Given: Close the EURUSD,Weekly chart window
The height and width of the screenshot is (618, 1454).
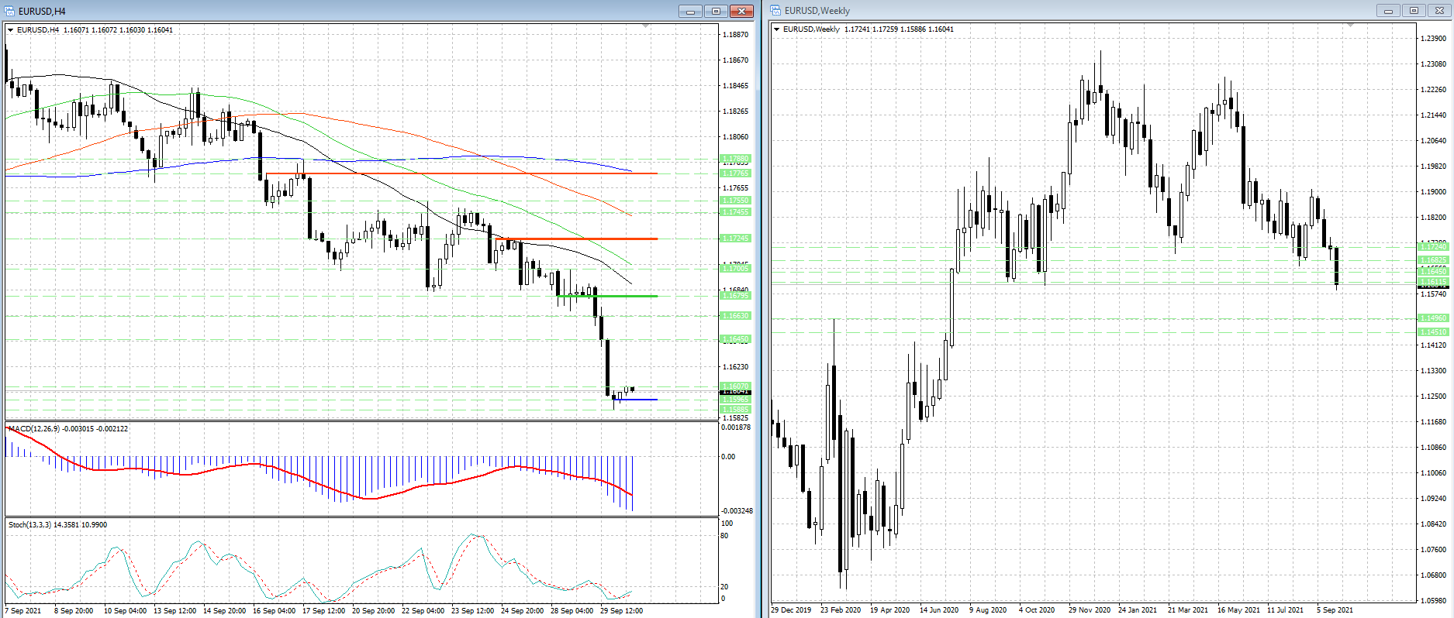Looking at the screenshot, I should pyautogui.click(x=1439, y=11).
